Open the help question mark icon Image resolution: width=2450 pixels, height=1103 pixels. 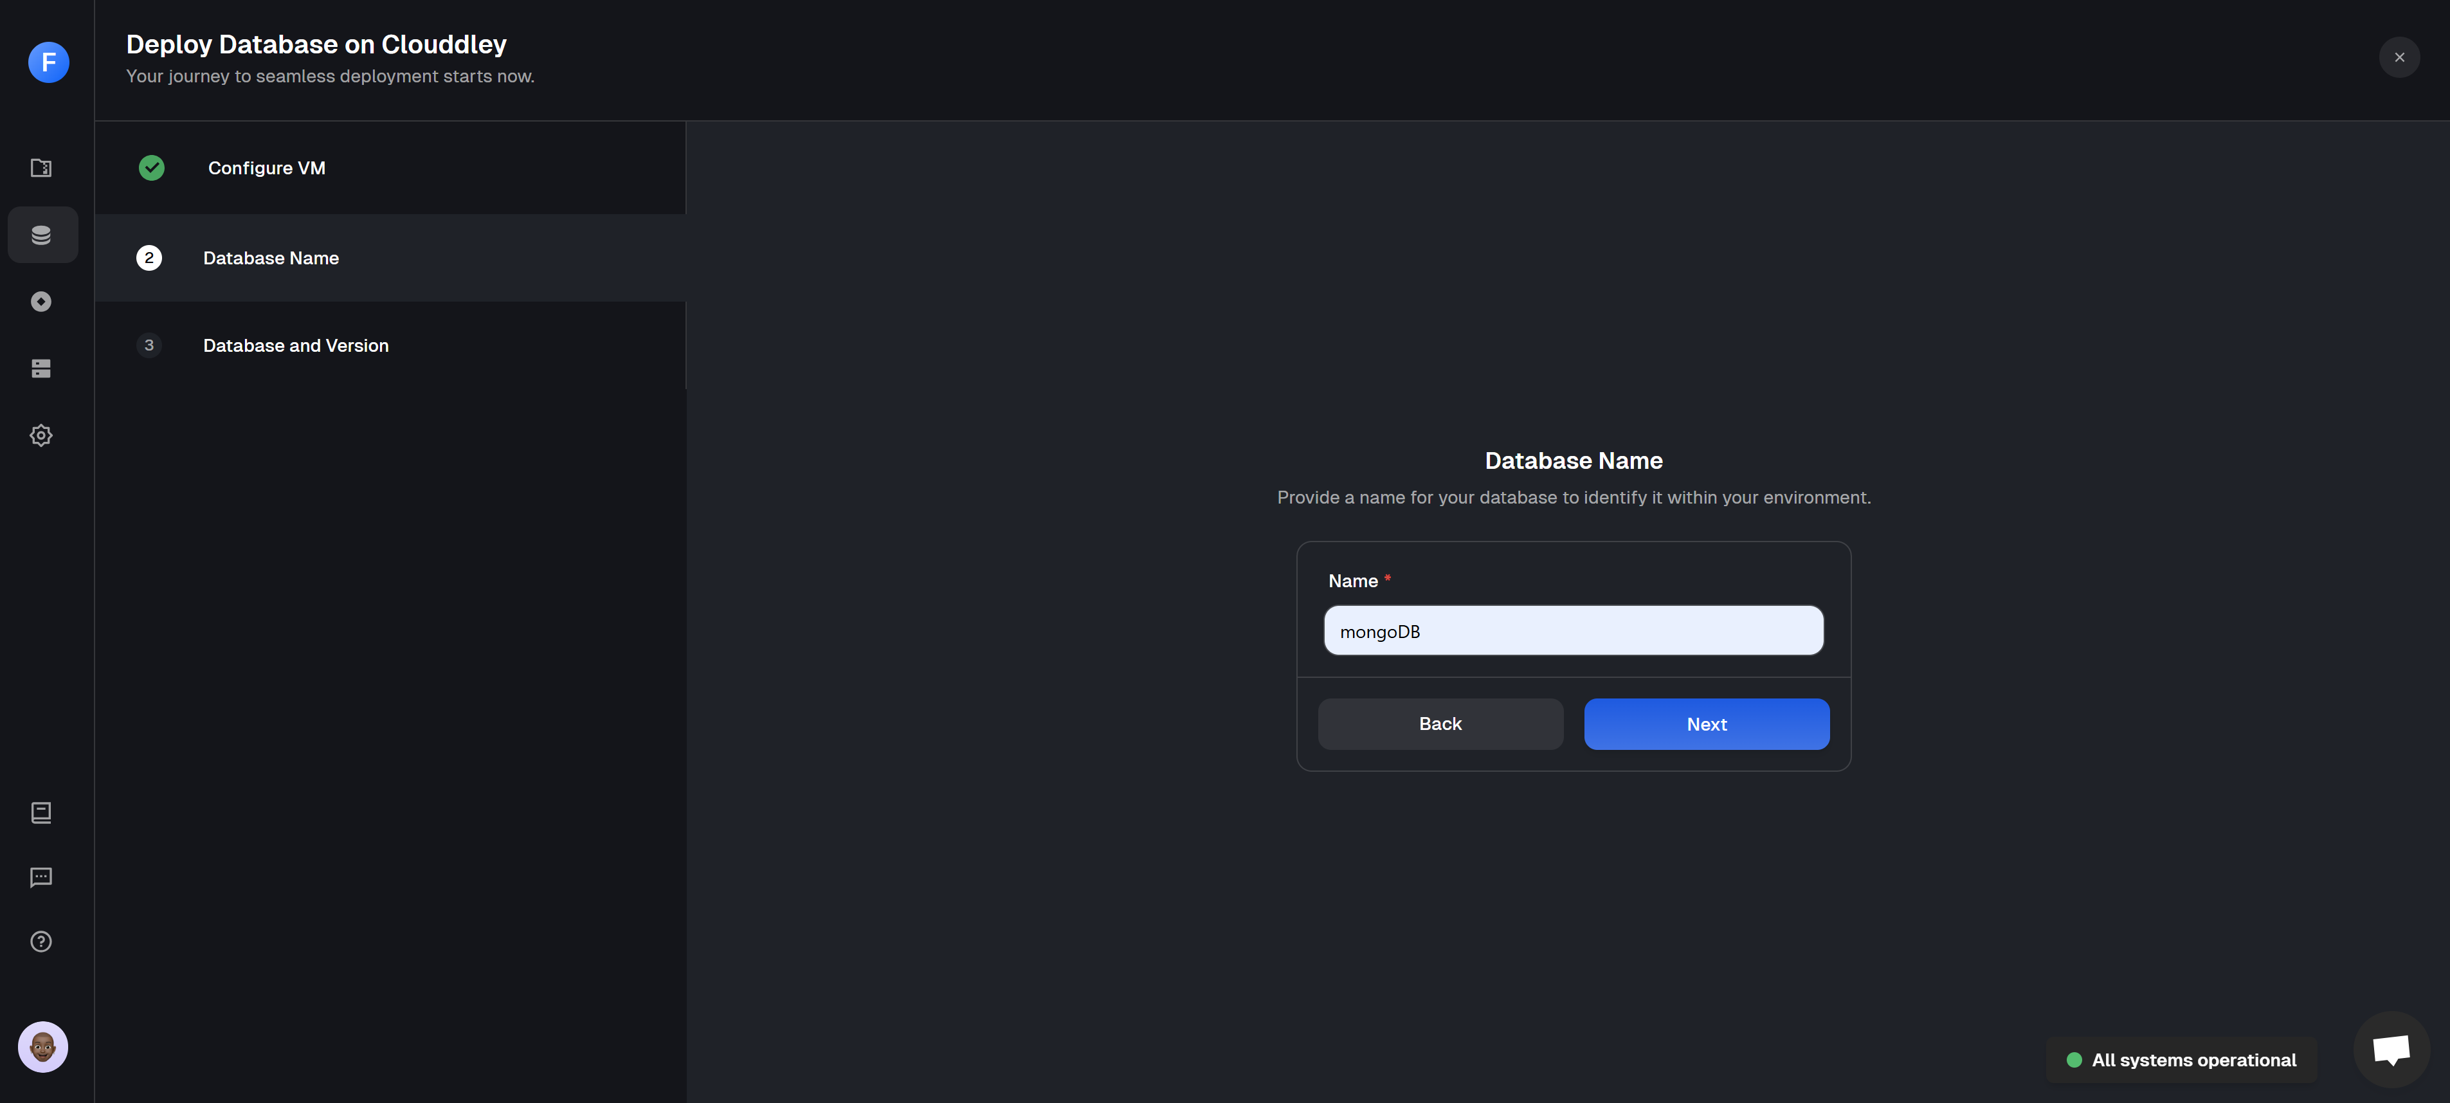[x=41, y=942]
